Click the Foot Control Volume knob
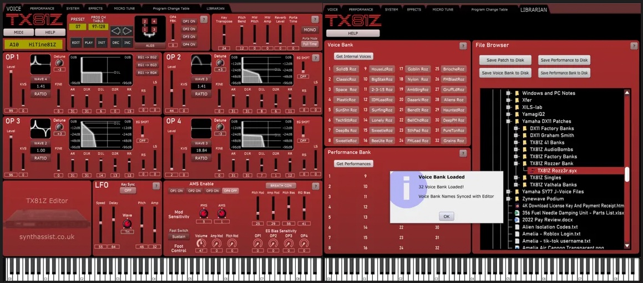Viewport: 643px width, 283px height. pos(201,243)
